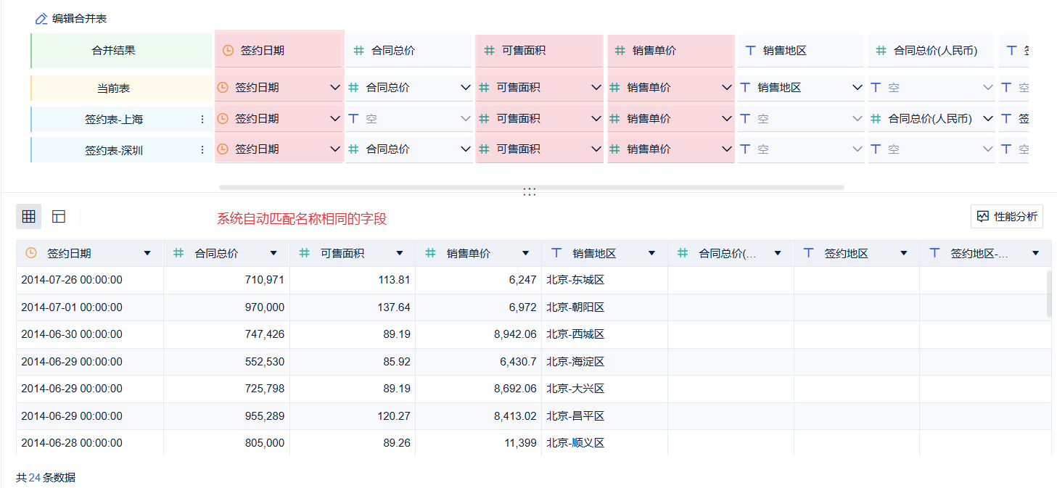Open filter arrow on preview 签约日期 column
Viewport: 1057px width, 488px height.
tap(148, 254)
